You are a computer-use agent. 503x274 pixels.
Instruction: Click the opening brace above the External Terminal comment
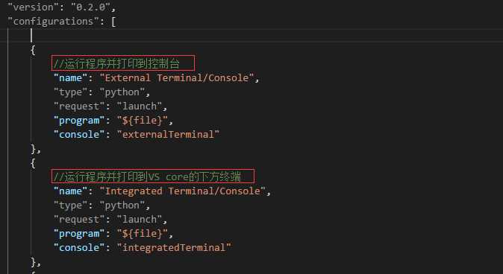pyautogui.click(x=33, y=50)
